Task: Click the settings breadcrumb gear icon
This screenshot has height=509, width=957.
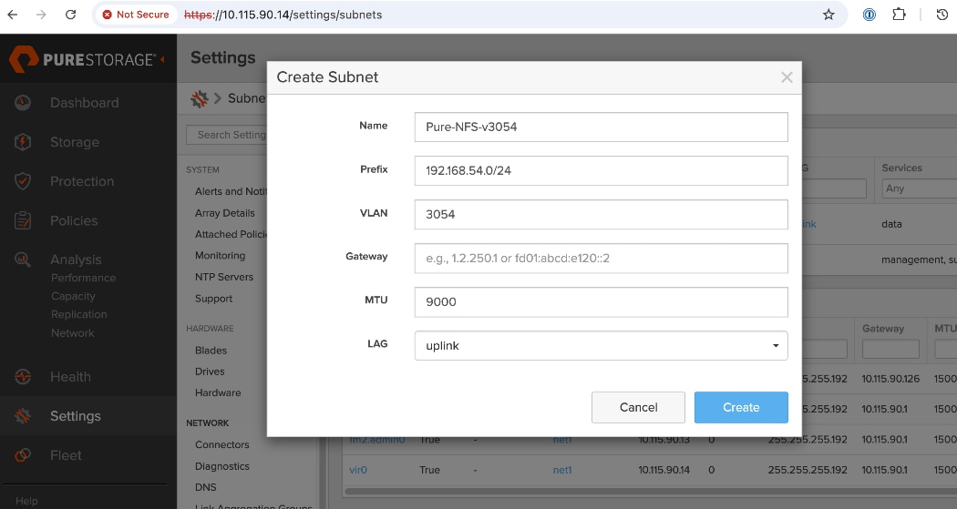Action: coord(199,98)
